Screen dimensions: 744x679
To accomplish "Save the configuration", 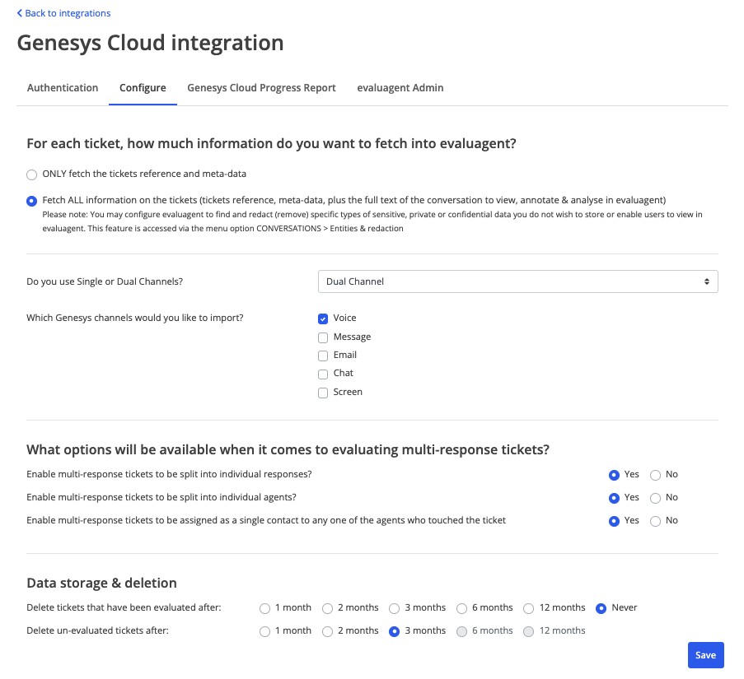I will [705, 655].
